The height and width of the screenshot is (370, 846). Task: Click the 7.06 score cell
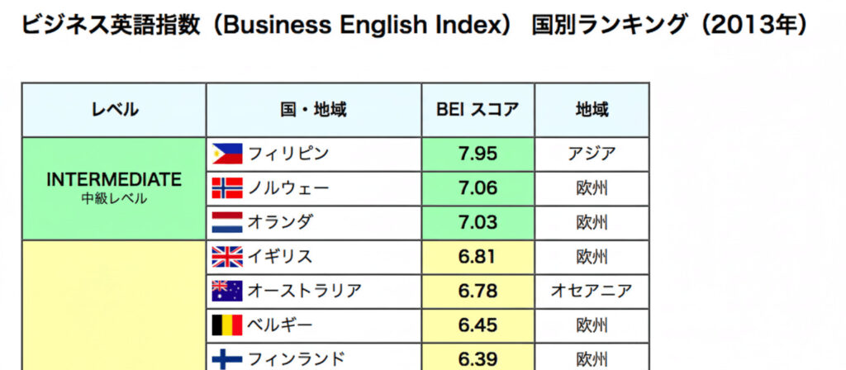478,188
